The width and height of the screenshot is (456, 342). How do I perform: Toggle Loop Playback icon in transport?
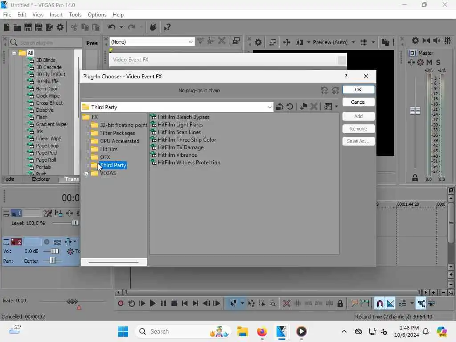(x=131, y=303)
